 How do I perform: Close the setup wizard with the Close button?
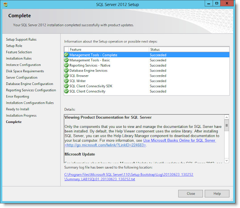click(x=190, y=194)
